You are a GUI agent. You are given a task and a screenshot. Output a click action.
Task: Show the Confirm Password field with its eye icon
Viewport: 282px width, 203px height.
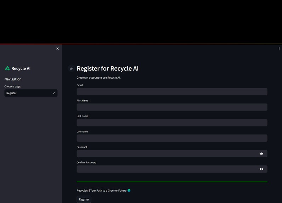[x=261, y=169]
